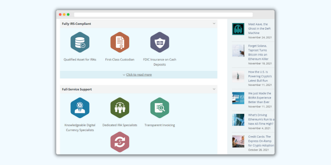The width and height of the screenshot is (331, 165).
Task: Click the 'Click to read more' link
Action: [139, 75]
